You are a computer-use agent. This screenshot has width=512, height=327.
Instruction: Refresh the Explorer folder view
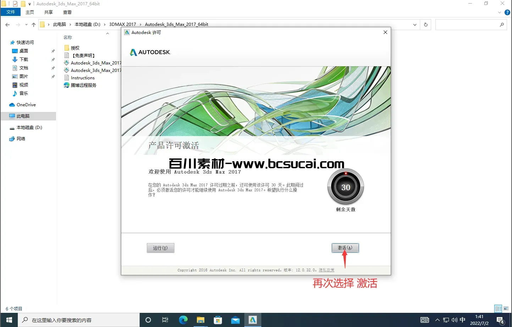[425, 25]
